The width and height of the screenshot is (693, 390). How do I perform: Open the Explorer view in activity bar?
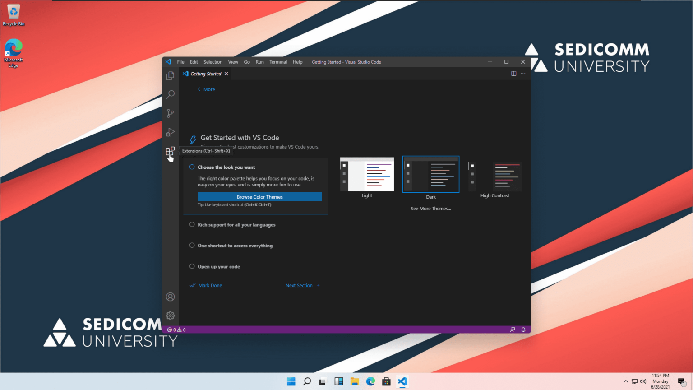pyautogui.click(x=170, y=76)
